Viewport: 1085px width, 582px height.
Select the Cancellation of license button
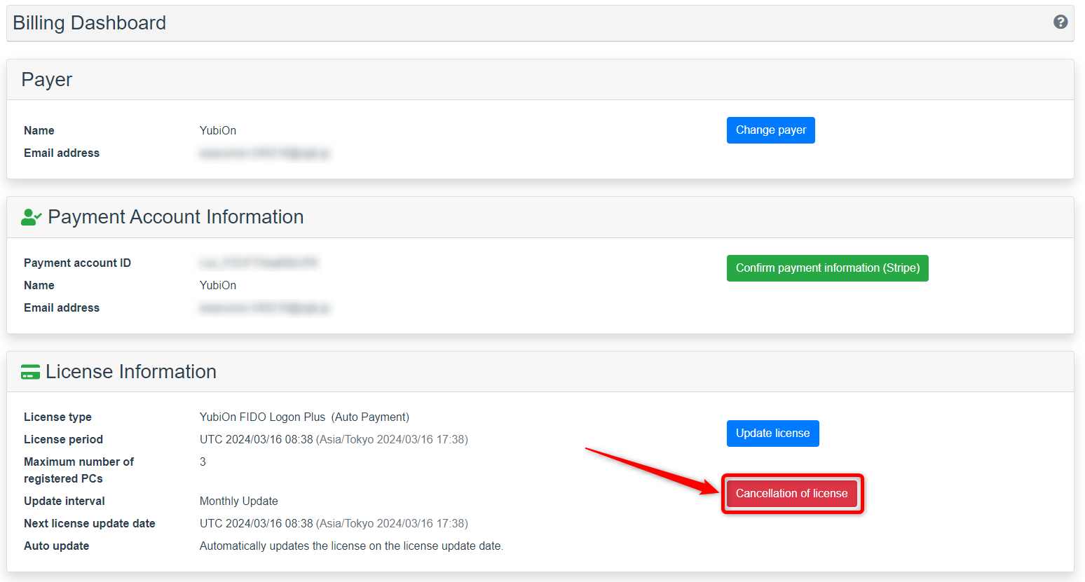[x=792, y=494]
